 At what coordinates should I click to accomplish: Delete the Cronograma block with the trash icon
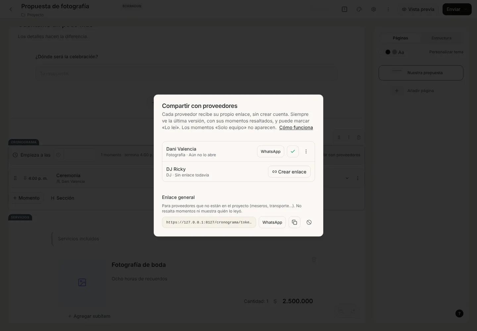coord(359,137)
